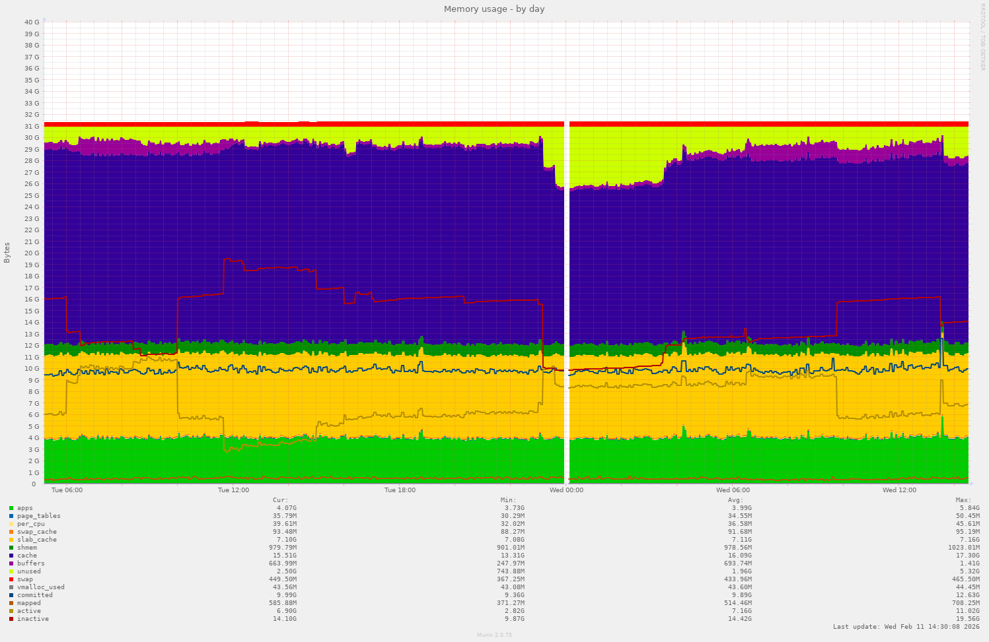Click the Munin 2.0.75 footer text
The width and height of the screenshot is (989, 642).
[x=494, y=635]
